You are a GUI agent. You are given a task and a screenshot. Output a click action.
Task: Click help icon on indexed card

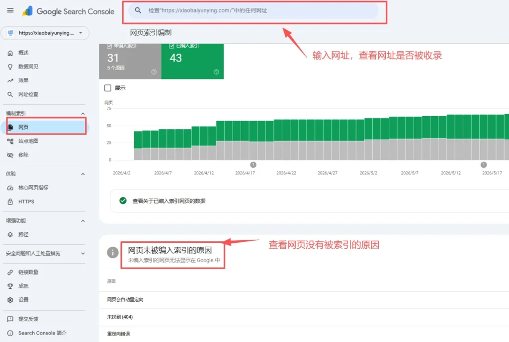[216, 72]
